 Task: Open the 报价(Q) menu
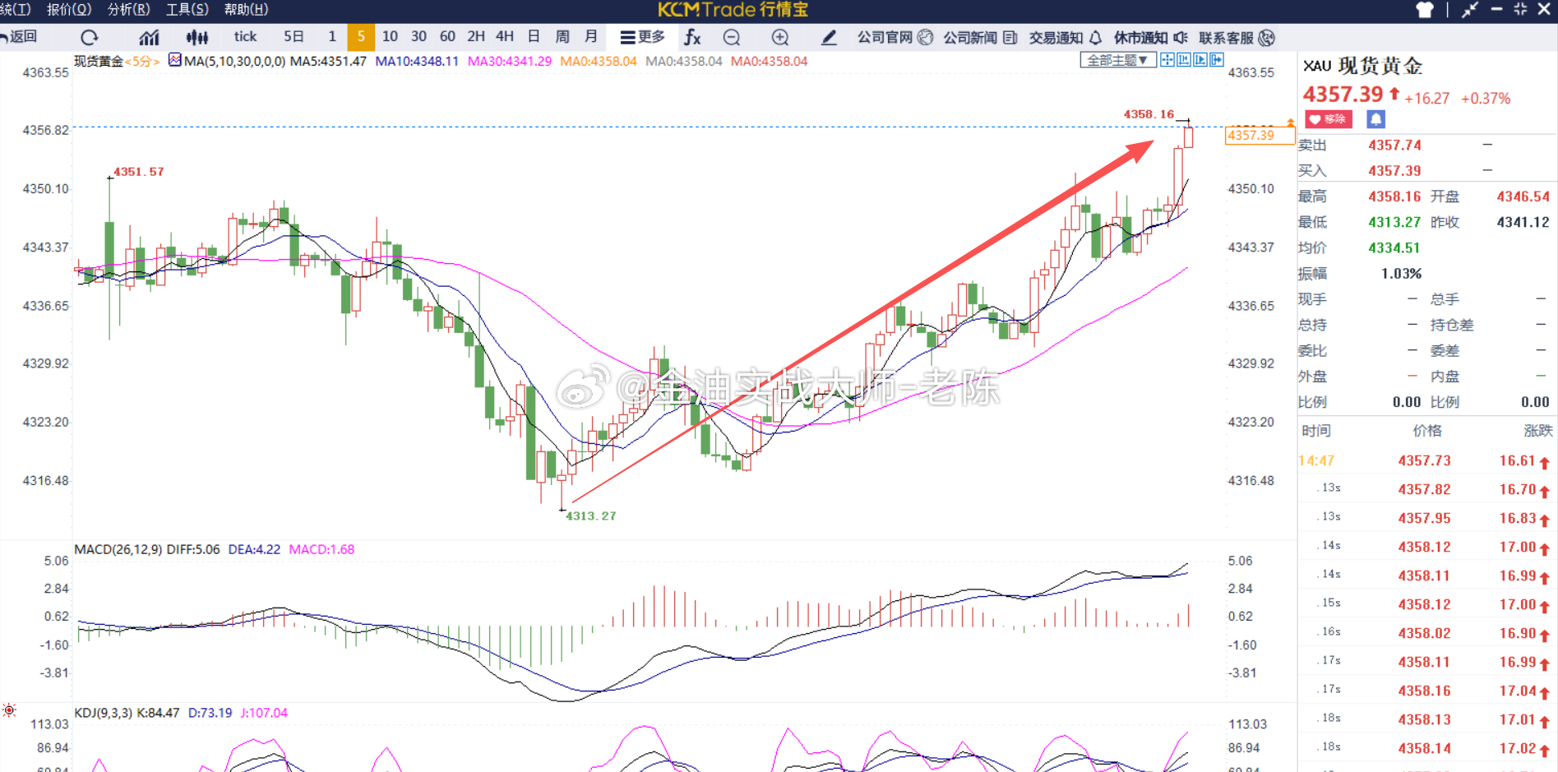click(69, 10)
